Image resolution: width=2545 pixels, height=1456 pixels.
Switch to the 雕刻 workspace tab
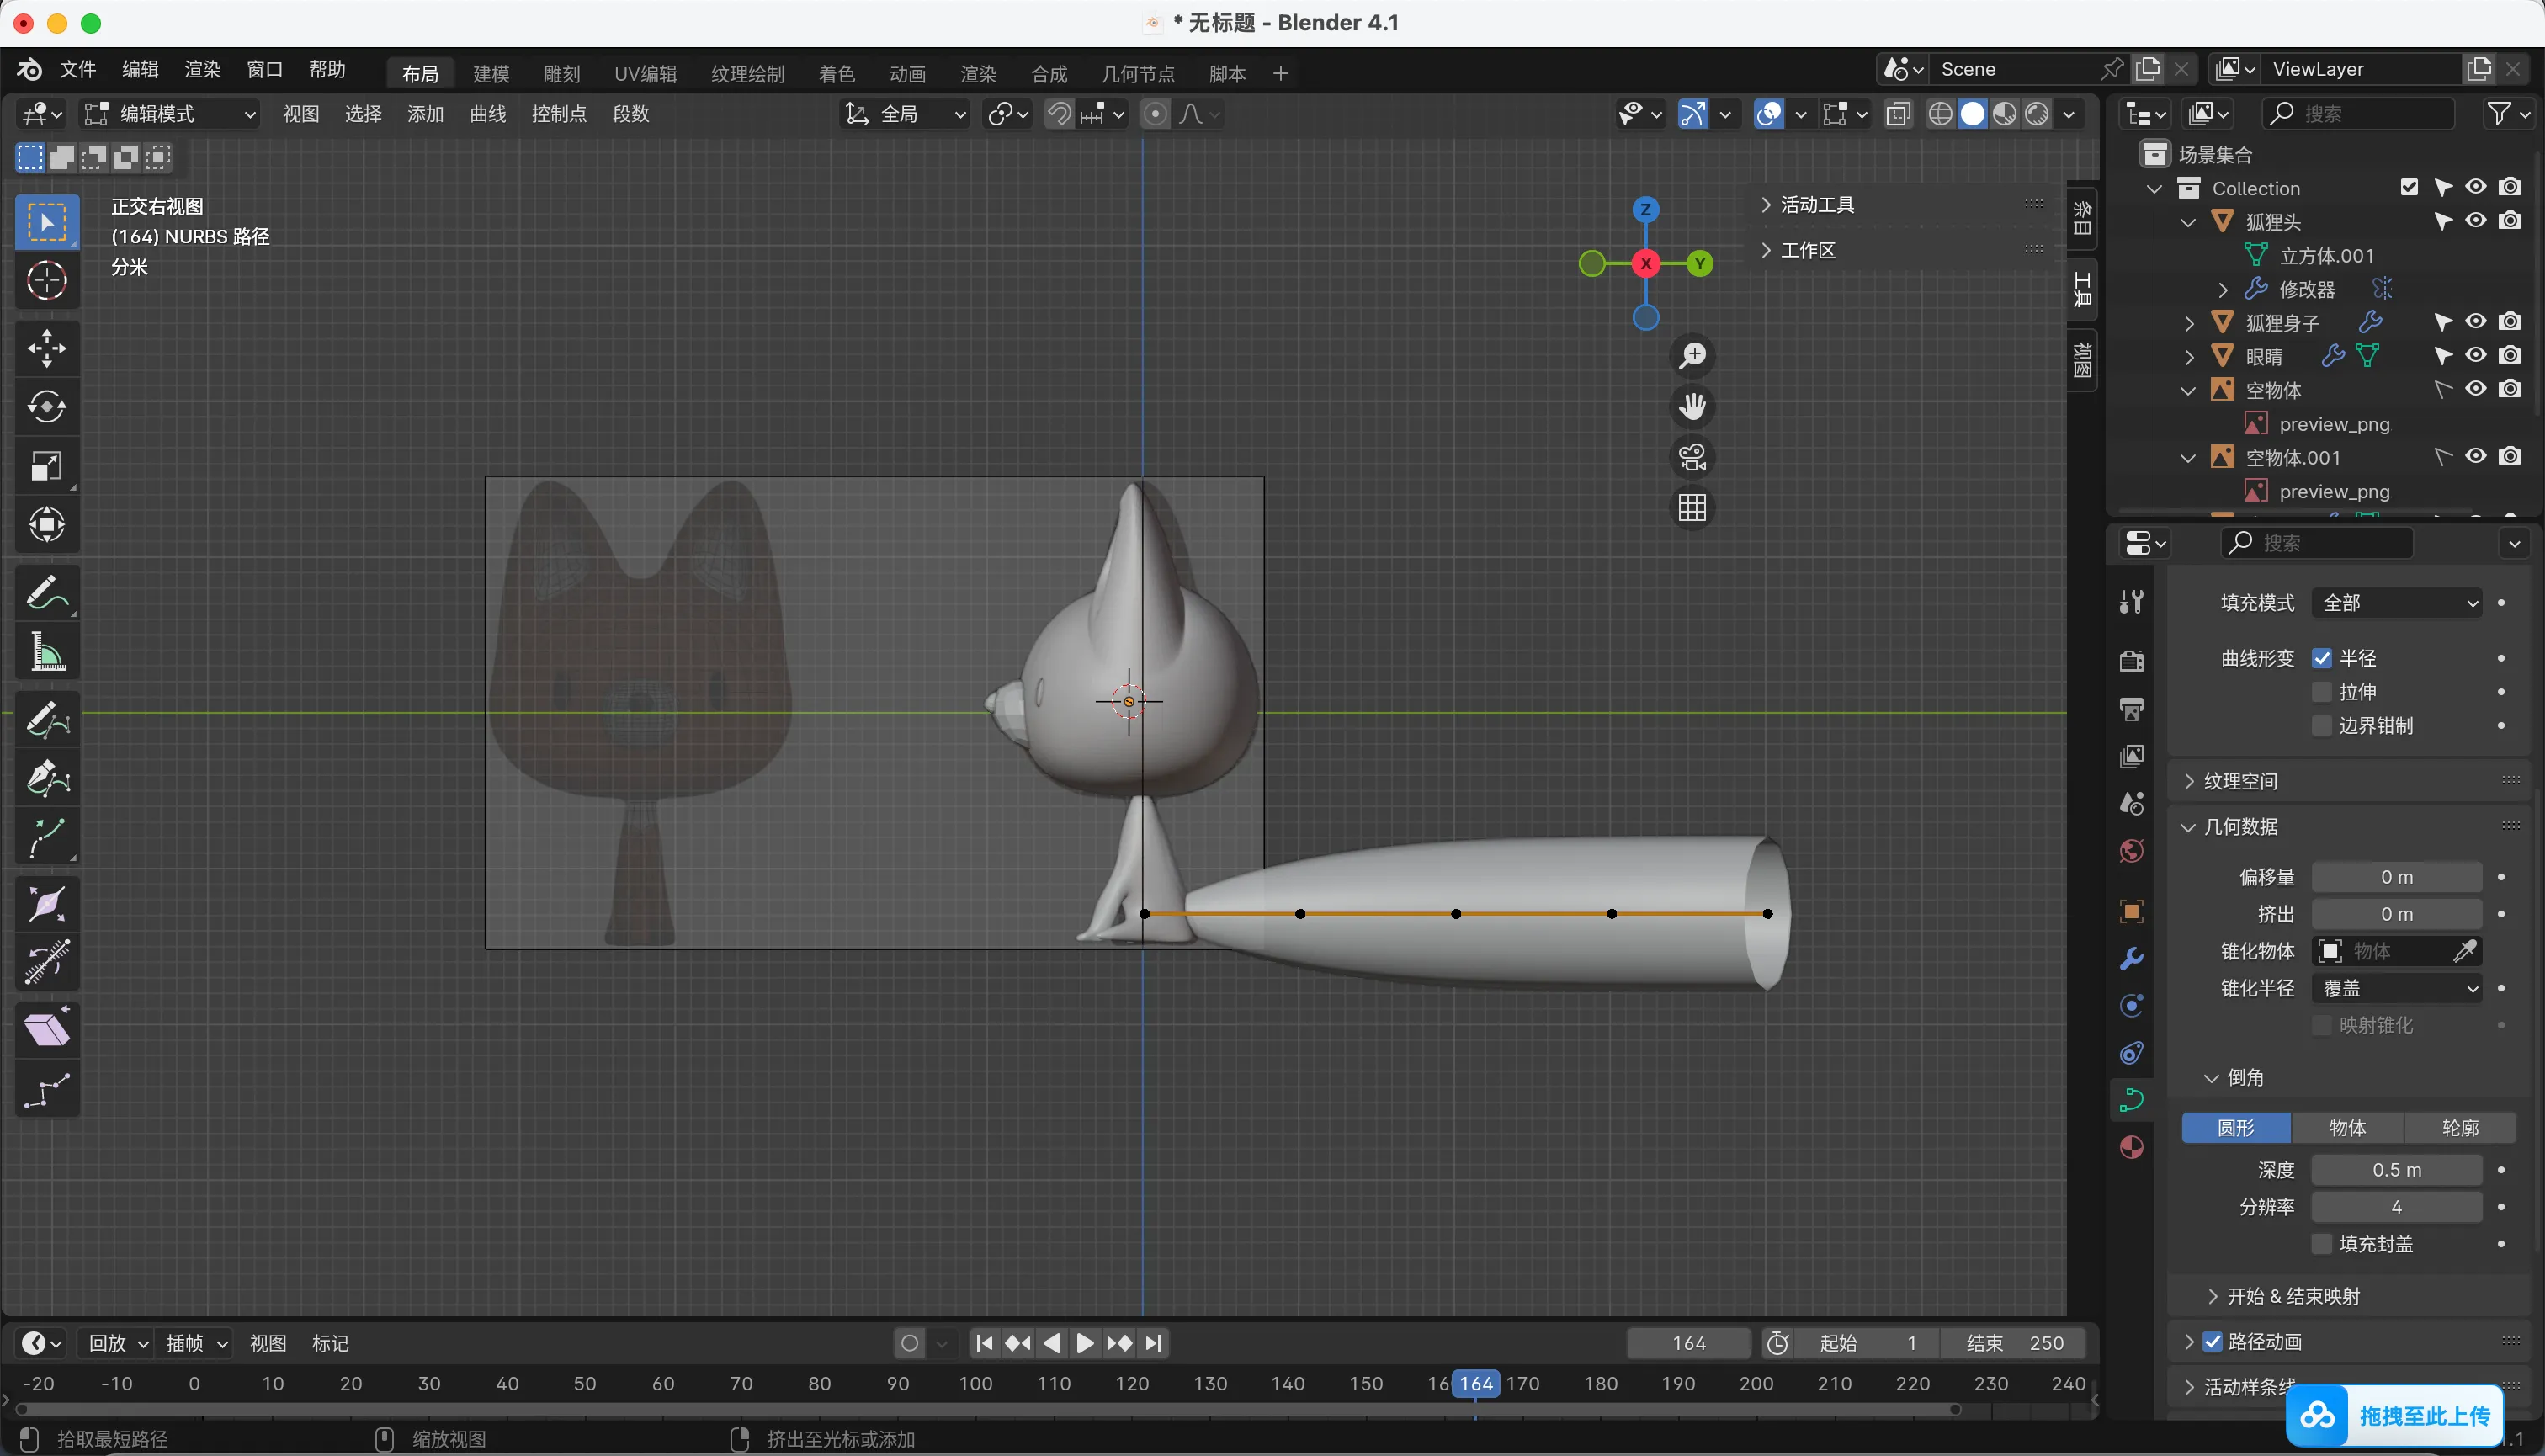(x=561, y=74)
